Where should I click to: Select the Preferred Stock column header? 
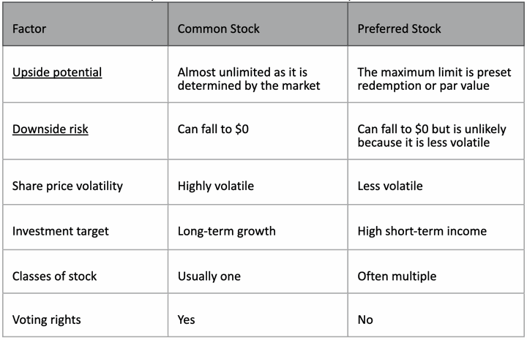click(x=436, y=25)
